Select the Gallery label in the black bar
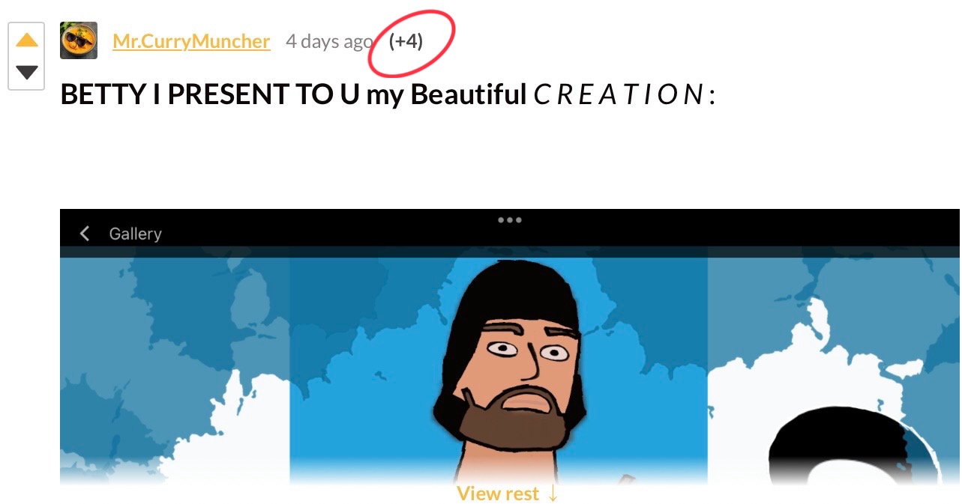Image resolution: width=962 pixels, height=504 pixels. tap(136, 234)
